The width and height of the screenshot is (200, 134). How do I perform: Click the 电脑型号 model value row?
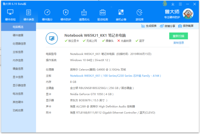[x=111, y=54]
